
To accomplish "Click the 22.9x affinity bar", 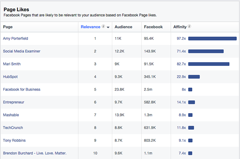I will click(194, 77).
